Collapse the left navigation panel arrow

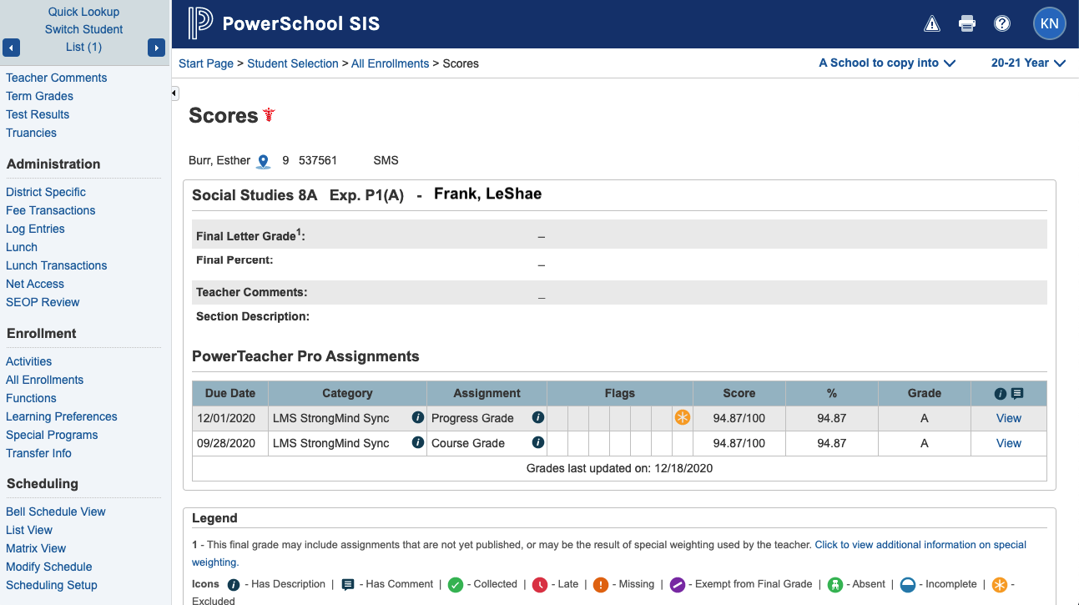tap(174, 93)
